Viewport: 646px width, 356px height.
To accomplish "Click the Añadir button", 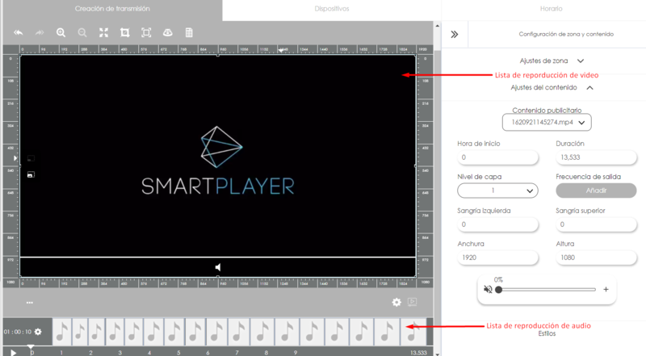I will point(595,191).
